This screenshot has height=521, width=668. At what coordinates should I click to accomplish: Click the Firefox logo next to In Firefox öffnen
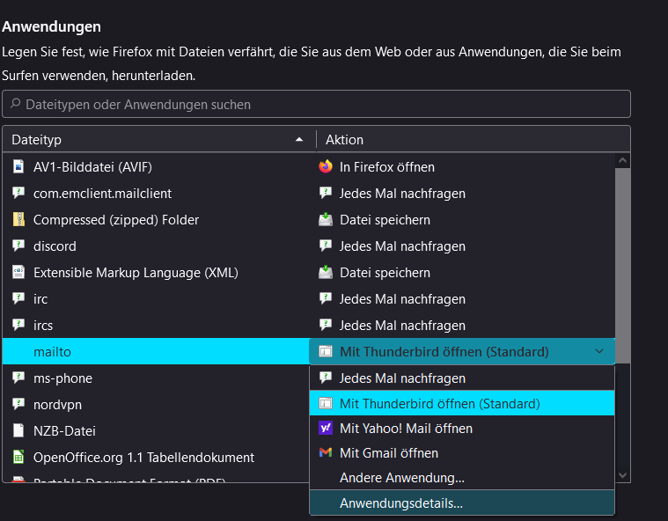(x=326, y=166)
